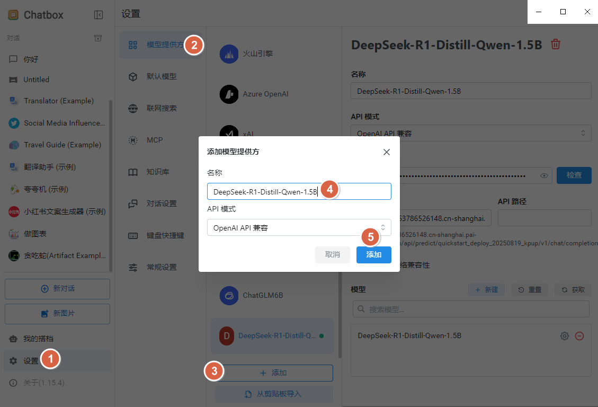The image size is (598, 407).
Task: Click the Chatbox logo icon
Action: click(x=13, y=15)
